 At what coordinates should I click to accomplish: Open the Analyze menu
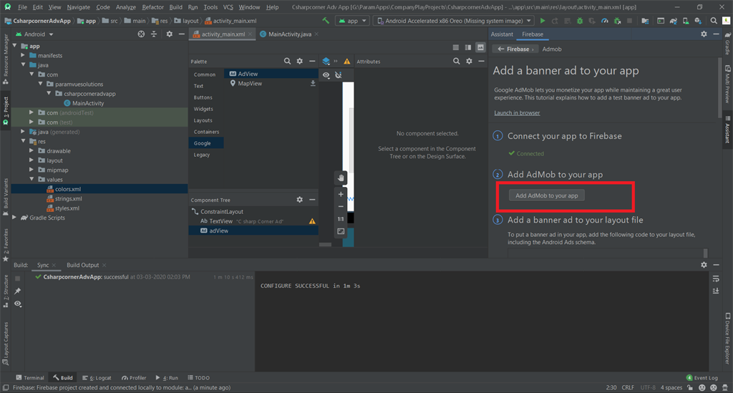pyautogui.click(x=126, y=7)
